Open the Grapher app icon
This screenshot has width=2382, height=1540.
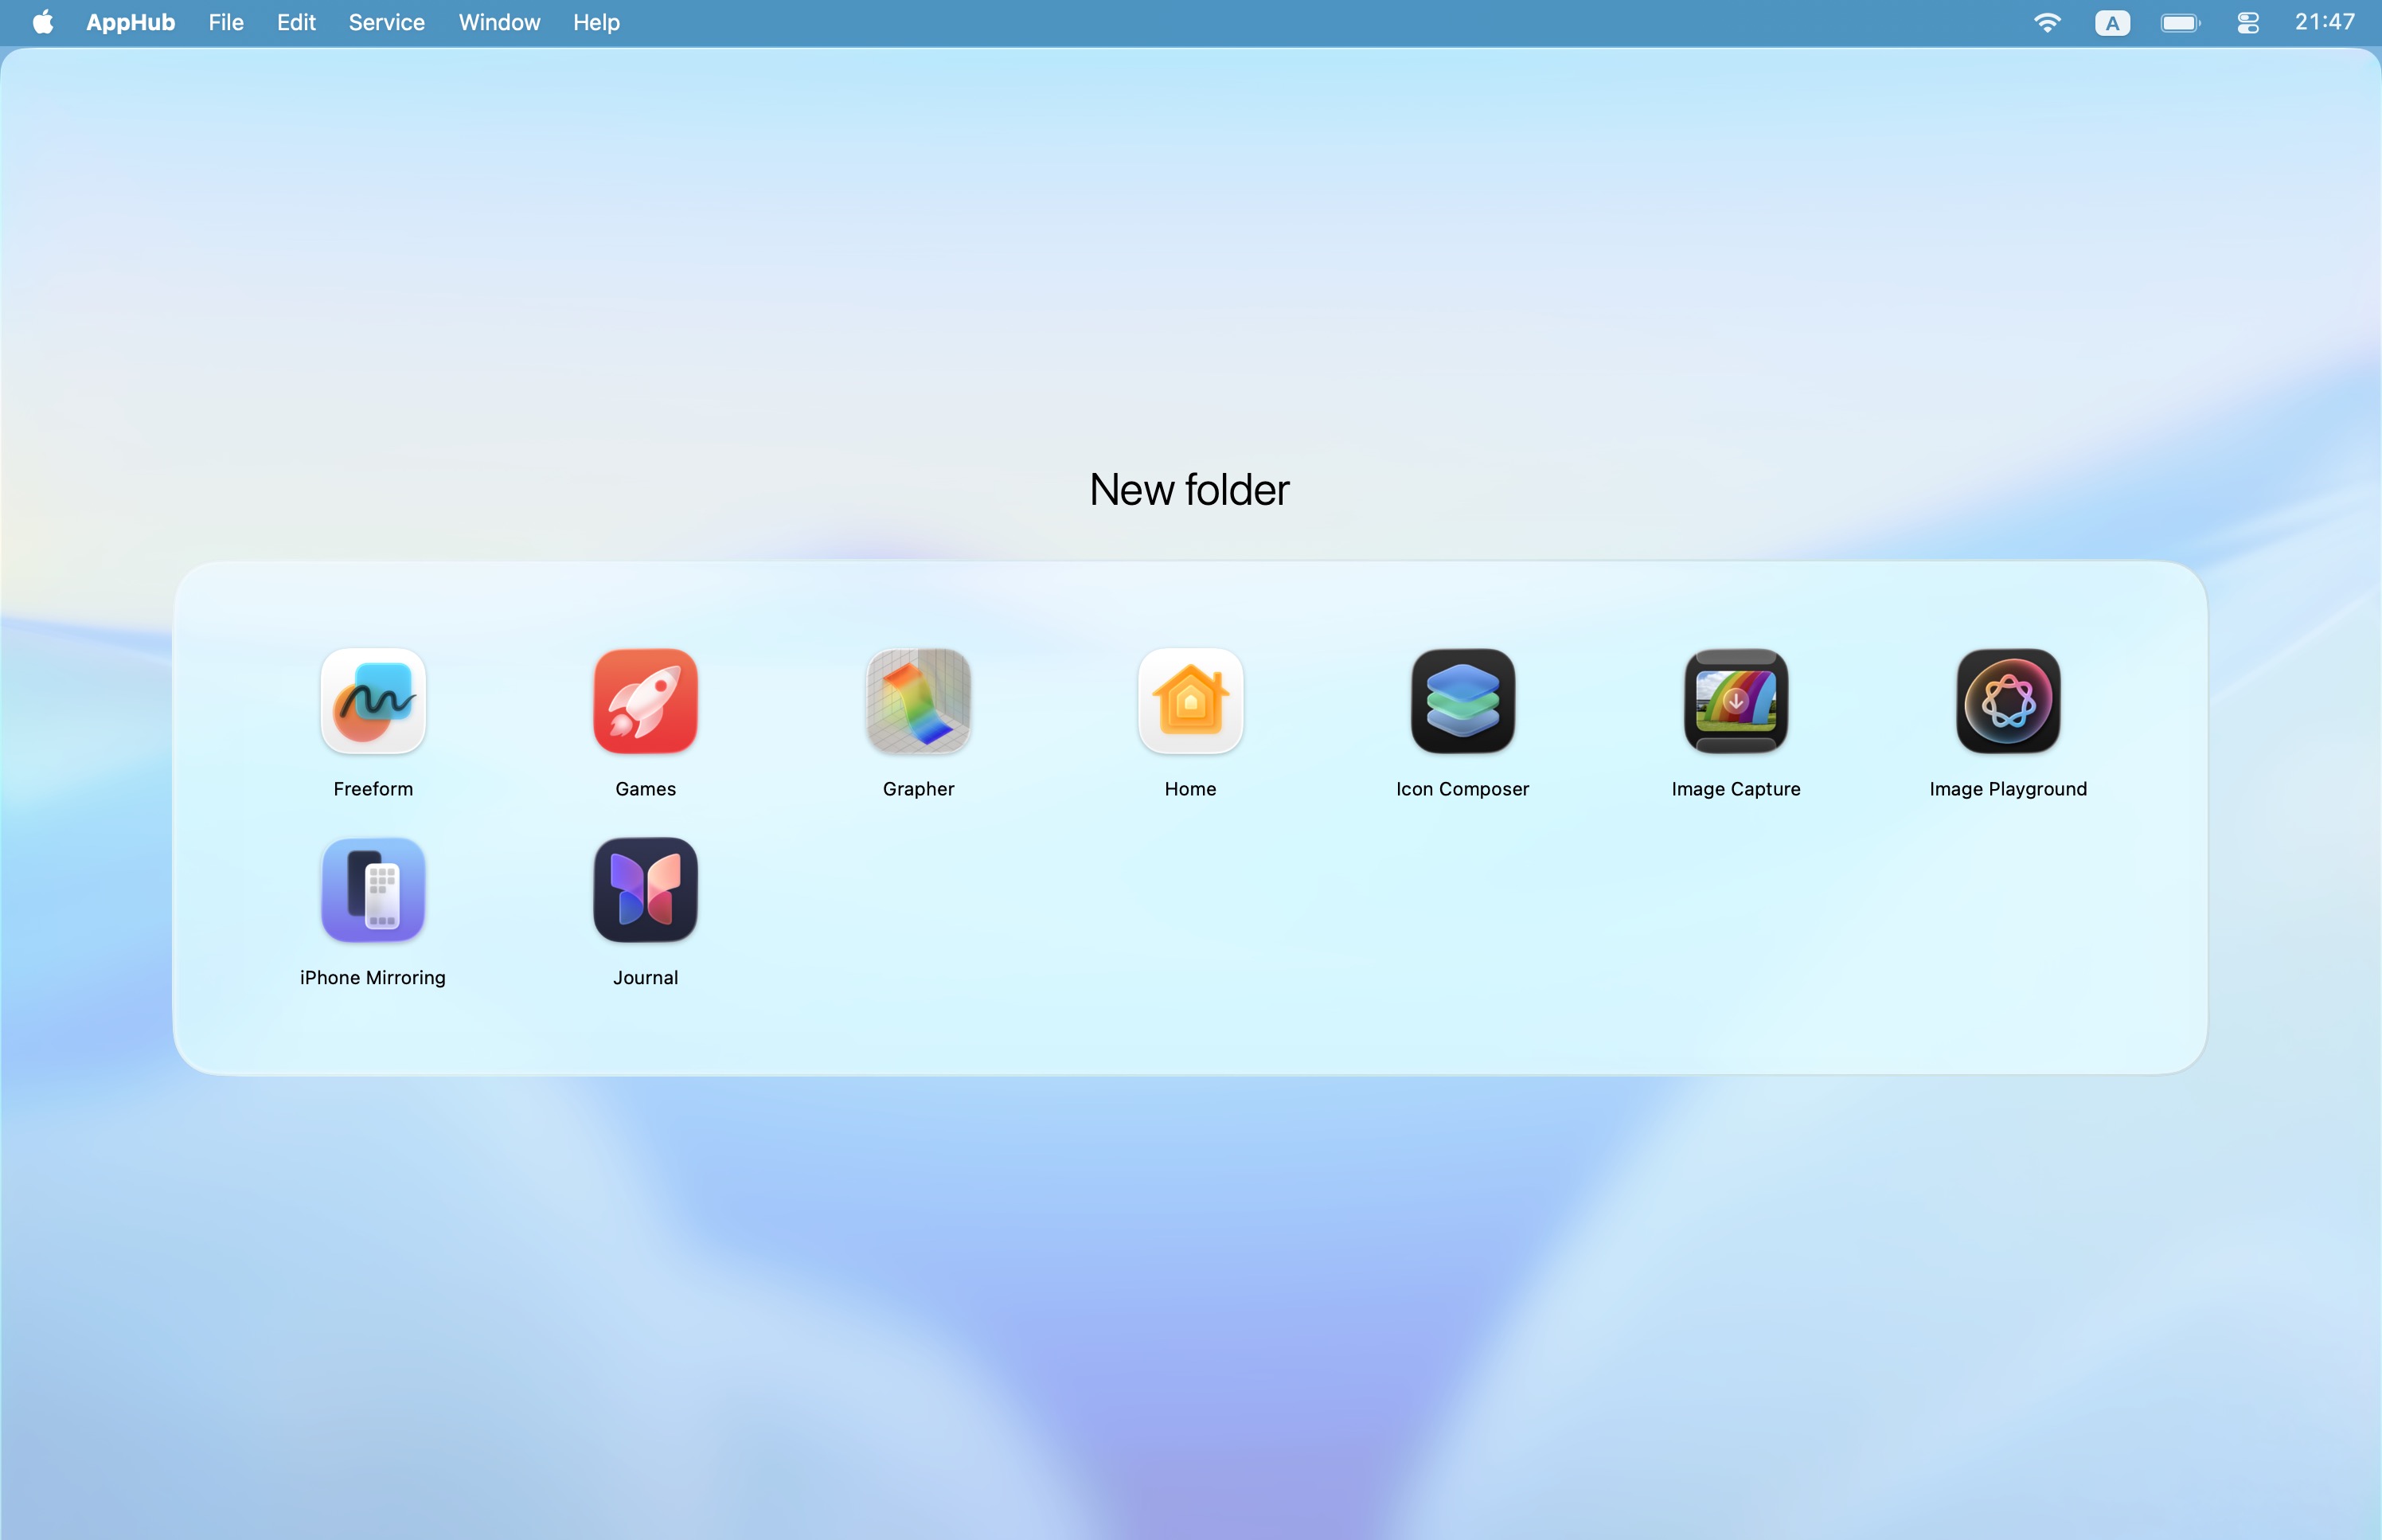coord(918,700)
